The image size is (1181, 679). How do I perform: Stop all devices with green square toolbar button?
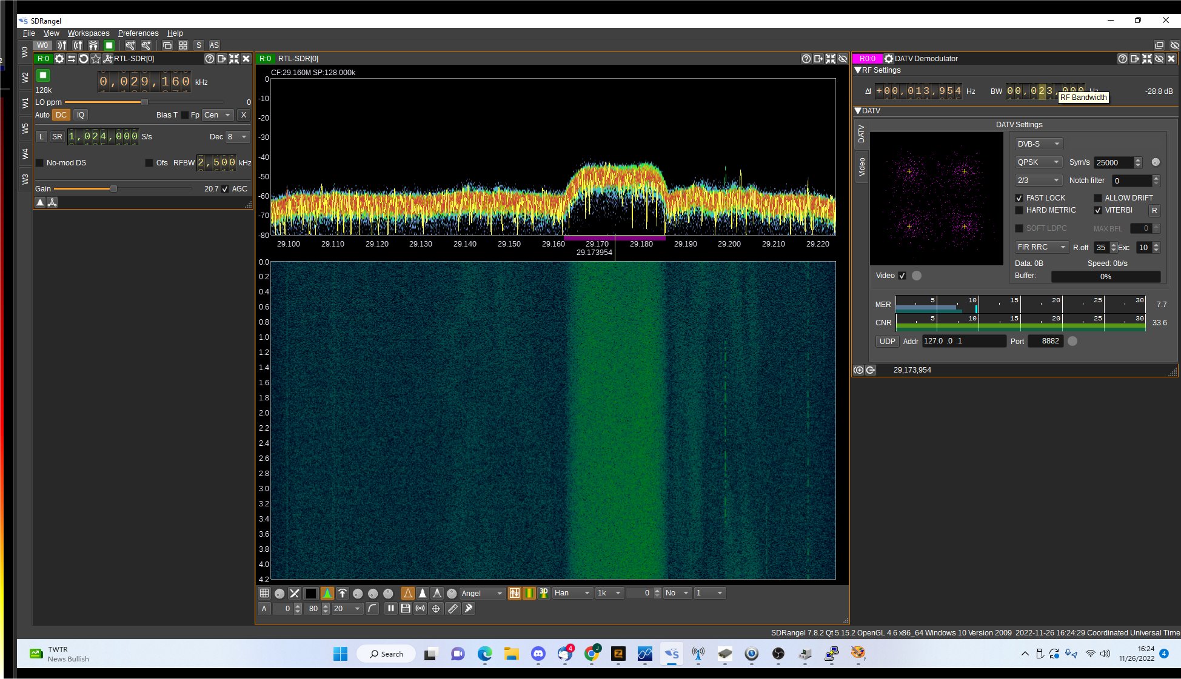coord(109,45)
